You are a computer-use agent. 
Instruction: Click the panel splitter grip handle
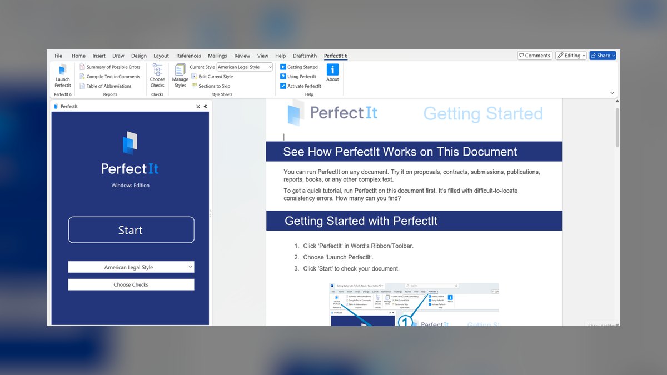211,213
